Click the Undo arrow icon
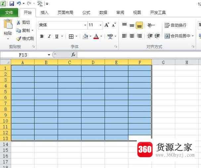 click(19, 3)
